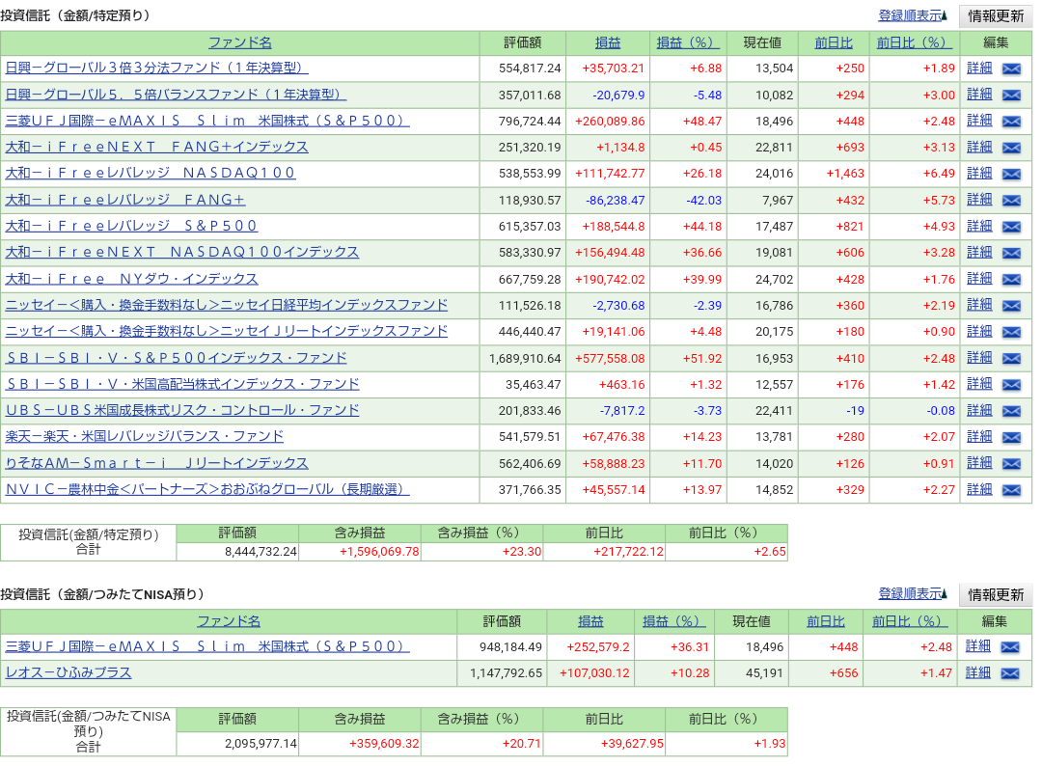Click the envelope icon in the SBI・V・米国高配当株式 row

click(x=1011, y=385)
